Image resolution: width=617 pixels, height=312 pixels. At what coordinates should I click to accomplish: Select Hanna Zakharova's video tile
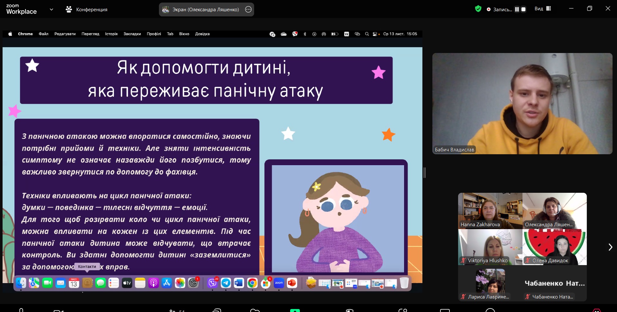490,210
